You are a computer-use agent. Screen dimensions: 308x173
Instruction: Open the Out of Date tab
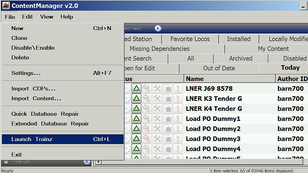coord(219,68)
